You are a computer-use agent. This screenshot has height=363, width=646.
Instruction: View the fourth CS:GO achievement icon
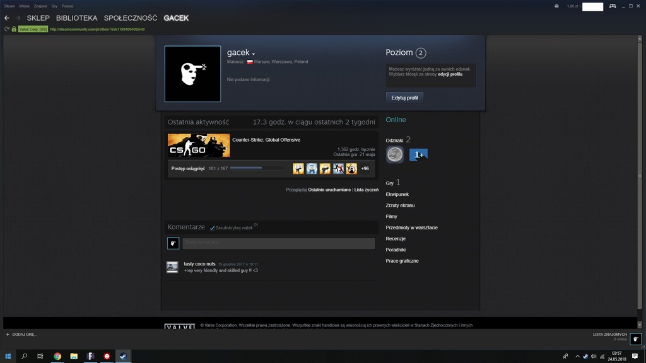(x=338, y=168)
